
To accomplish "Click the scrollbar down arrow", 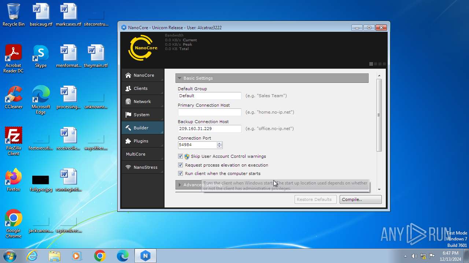I will (379, 190).
